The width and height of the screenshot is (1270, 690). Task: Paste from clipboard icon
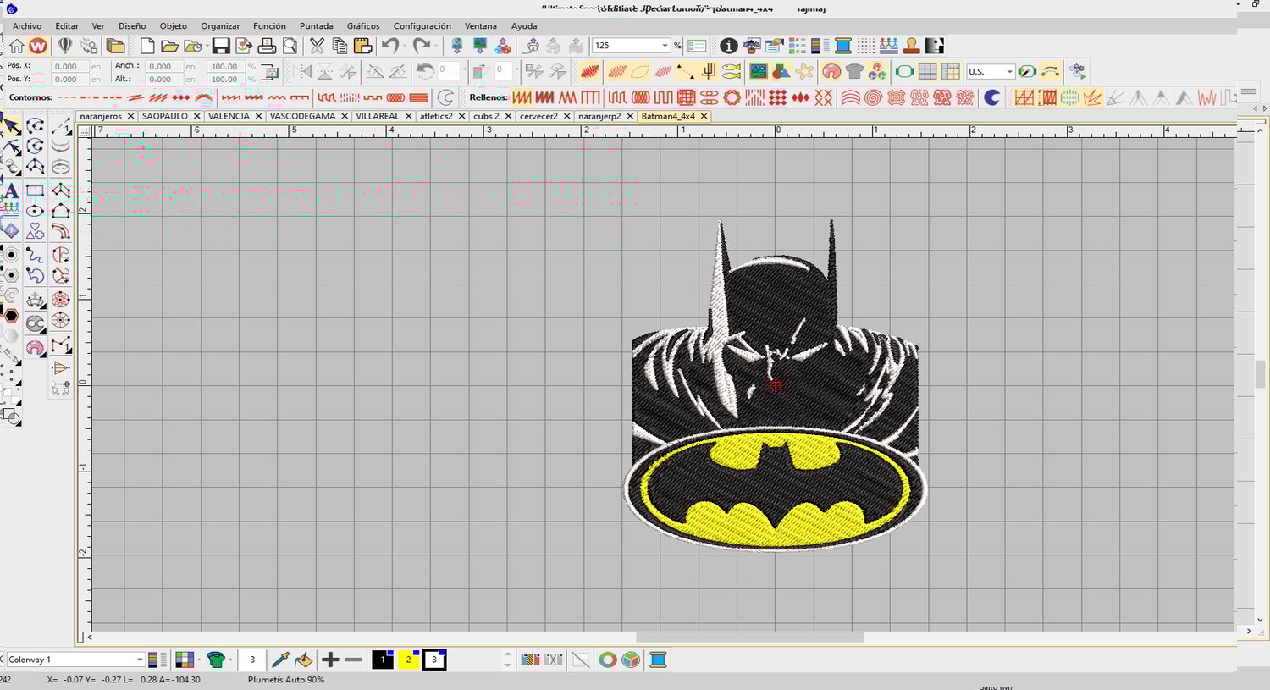coord(362,46)
